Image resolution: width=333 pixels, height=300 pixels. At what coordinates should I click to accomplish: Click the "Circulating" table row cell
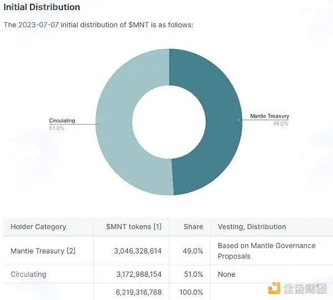click(x=28, y=274)
